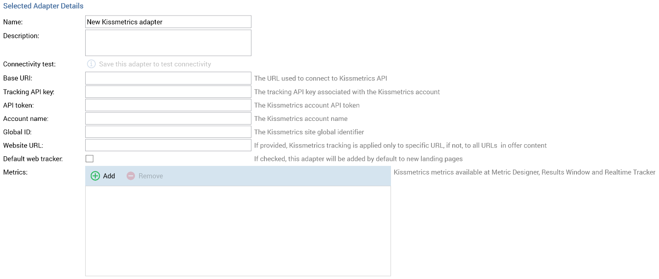Enable the Default web tracker checkbox
The height and width of the screenshot is (279, 659).
coord(90,159)
